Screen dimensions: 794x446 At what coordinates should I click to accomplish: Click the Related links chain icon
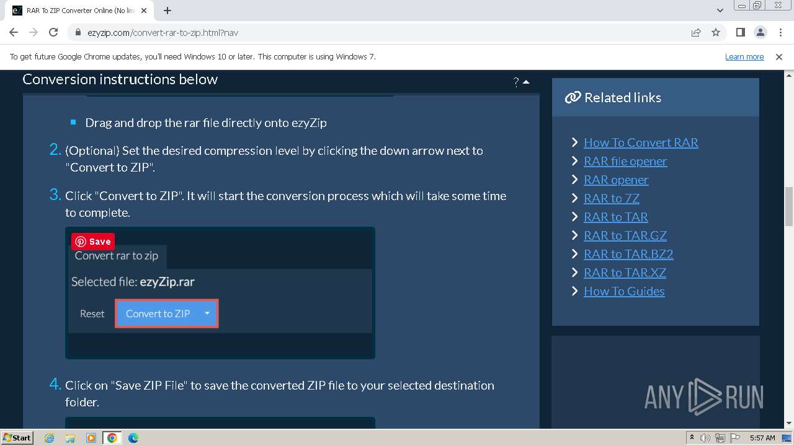pos(573,97)
